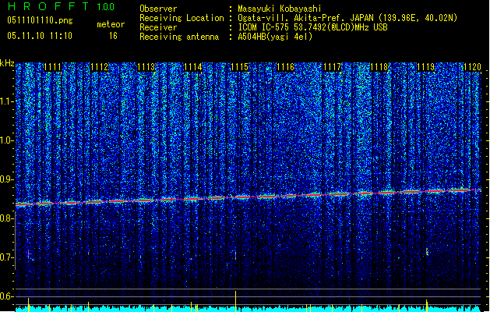Click the 1112 time marker

[100, 67]
